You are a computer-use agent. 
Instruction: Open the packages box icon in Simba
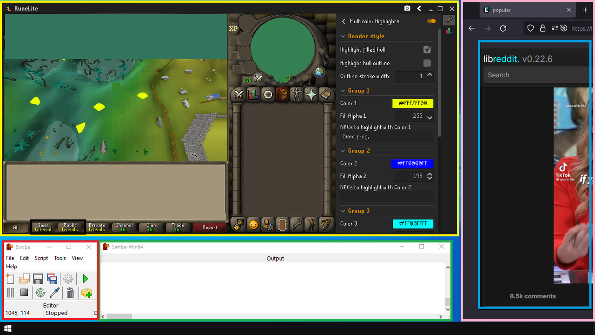[86, 293]
